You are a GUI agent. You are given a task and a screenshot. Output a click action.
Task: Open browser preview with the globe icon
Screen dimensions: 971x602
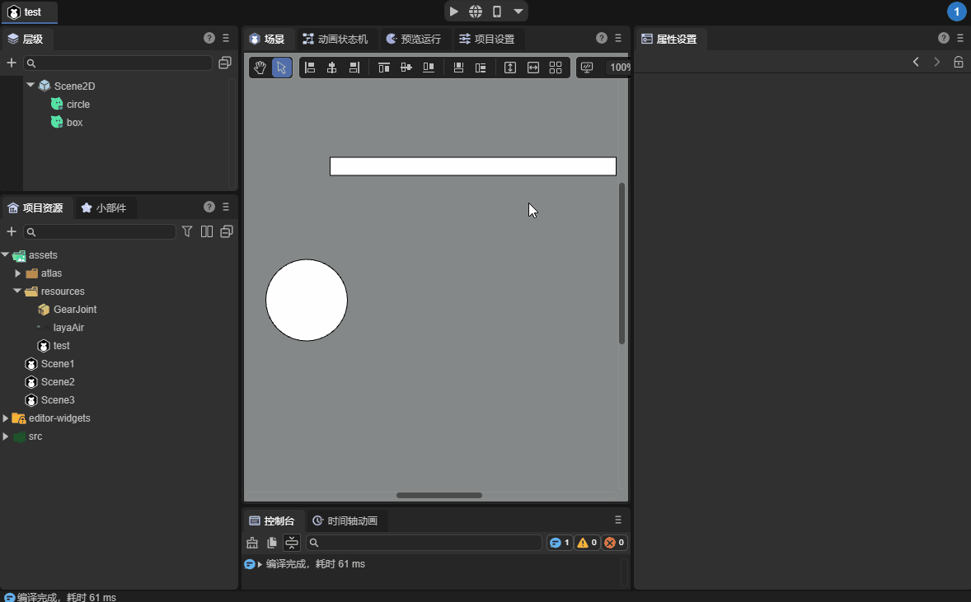(476, 12)
